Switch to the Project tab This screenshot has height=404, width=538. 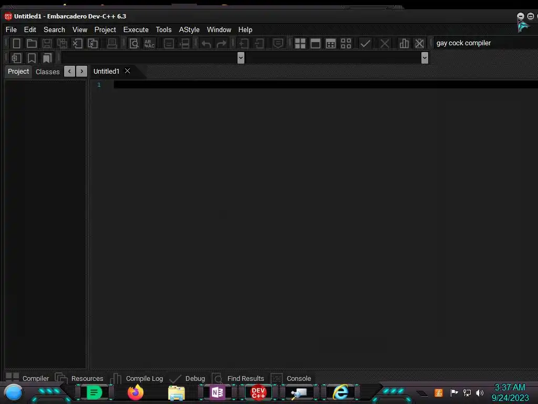[x=18, y=72]
